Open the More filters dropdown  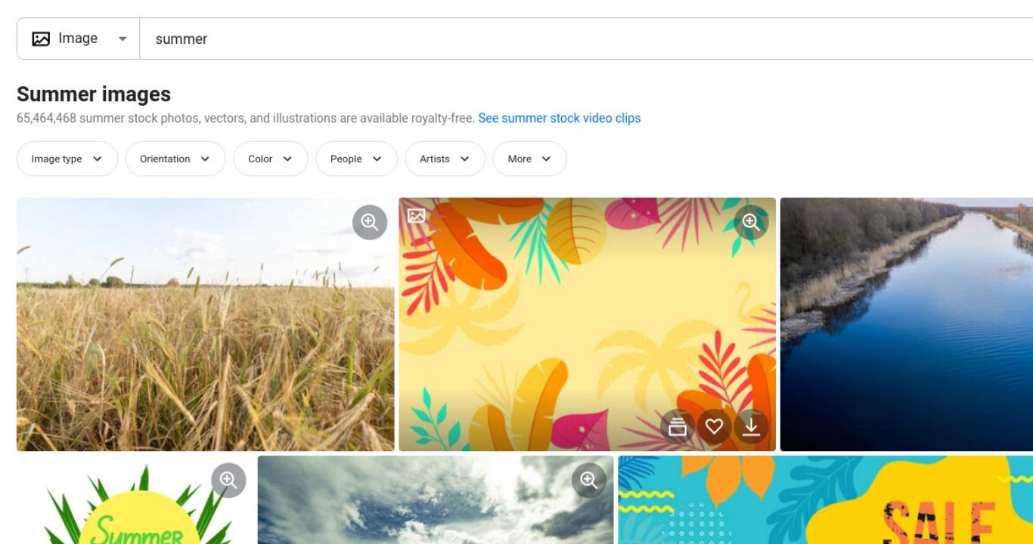point(529,159)
